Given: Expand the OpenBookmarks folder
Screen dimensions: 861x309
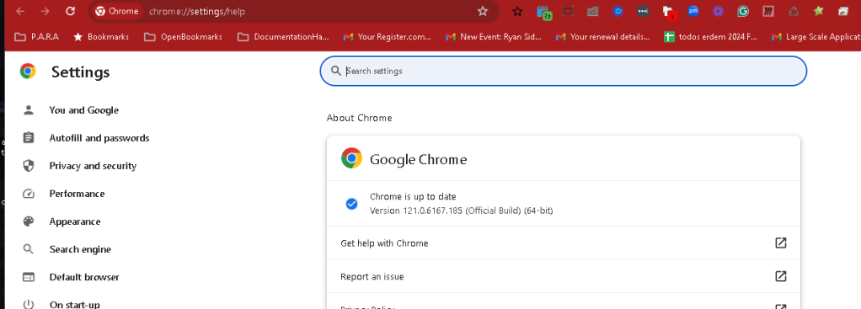Looking at the screenshot, I should tap(184, 37).
